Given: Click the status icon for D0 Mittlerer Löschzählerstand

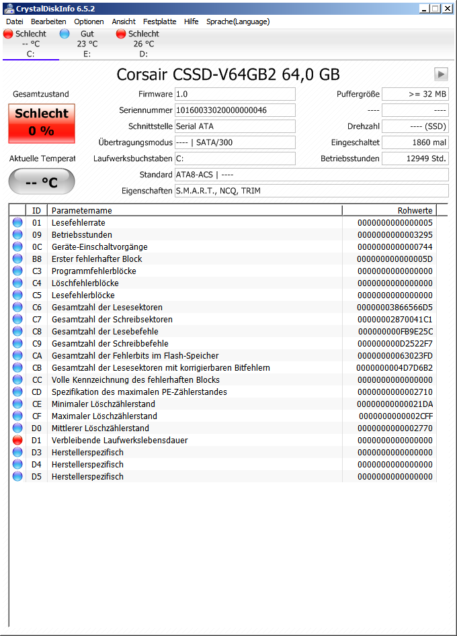Looking at the screenshot, I should click(17, 428).
